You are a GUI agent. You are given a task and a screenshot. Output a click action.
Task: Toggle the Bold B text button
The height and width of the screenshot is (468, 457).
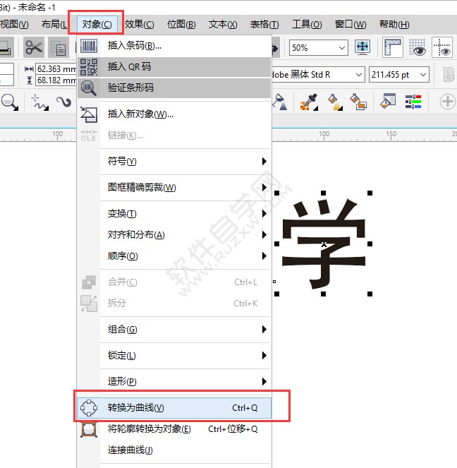click(x=449, y=75)
